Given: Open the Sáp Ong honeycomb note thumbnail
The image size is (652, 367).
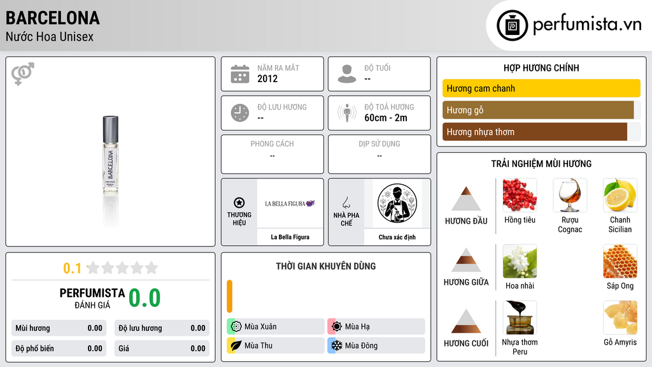Looking at the screenshot, I should click(x=620, y=261).
